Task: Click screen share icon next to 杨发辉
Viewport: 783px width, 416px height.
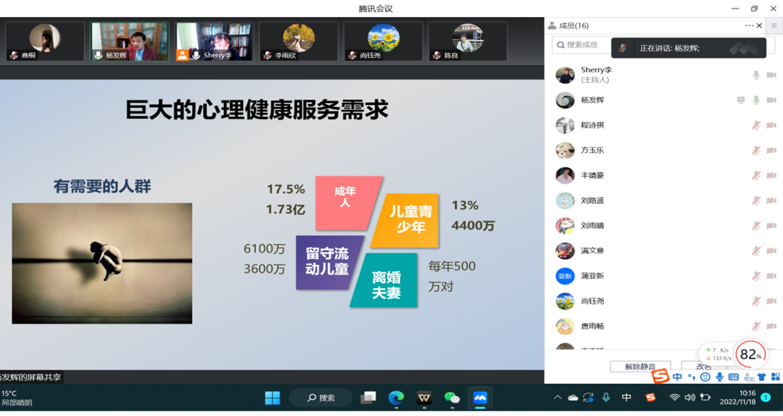Action: [741, 100]
